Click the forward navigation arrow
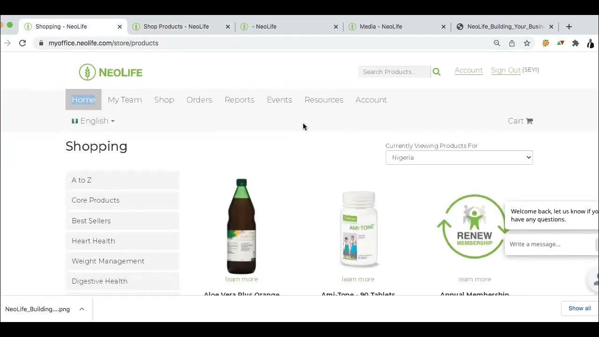Screen dimensions: 599x337 [x=7, y=43]
